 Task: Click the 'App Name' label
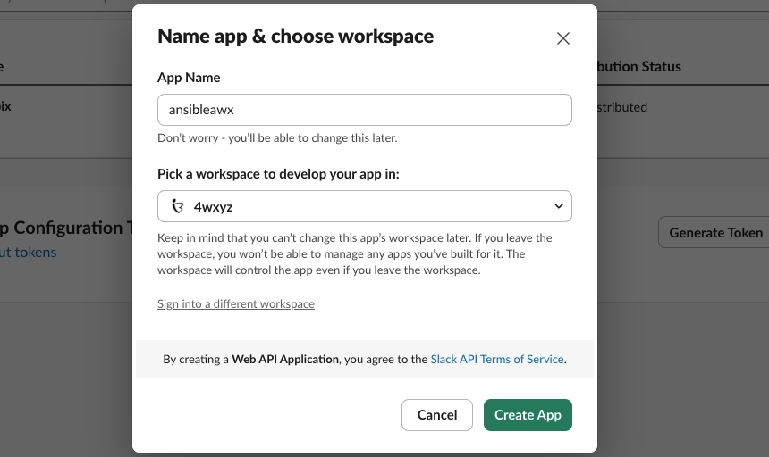tap(189, 78)
